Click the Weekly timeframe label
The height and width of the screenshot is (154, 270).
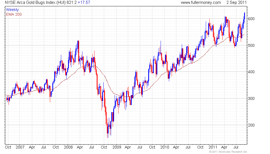point(12,10)
